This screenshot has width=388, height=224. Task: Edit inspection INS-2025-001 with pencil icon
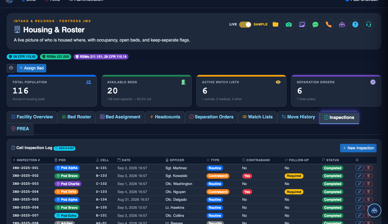point(359,168)
